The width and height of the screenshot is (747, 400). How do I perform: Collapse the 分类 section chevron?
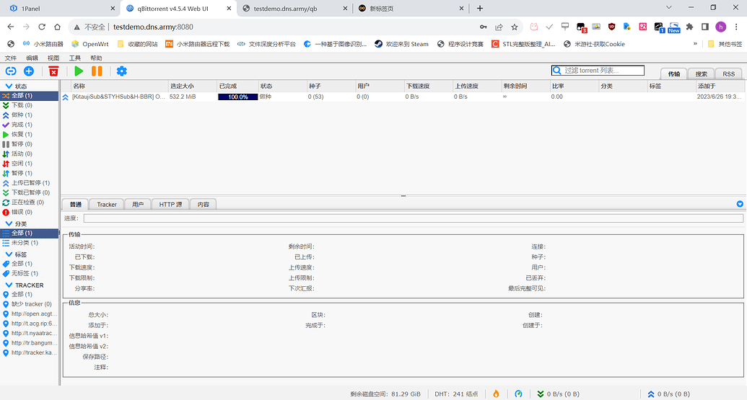click(x=9, y=223)
